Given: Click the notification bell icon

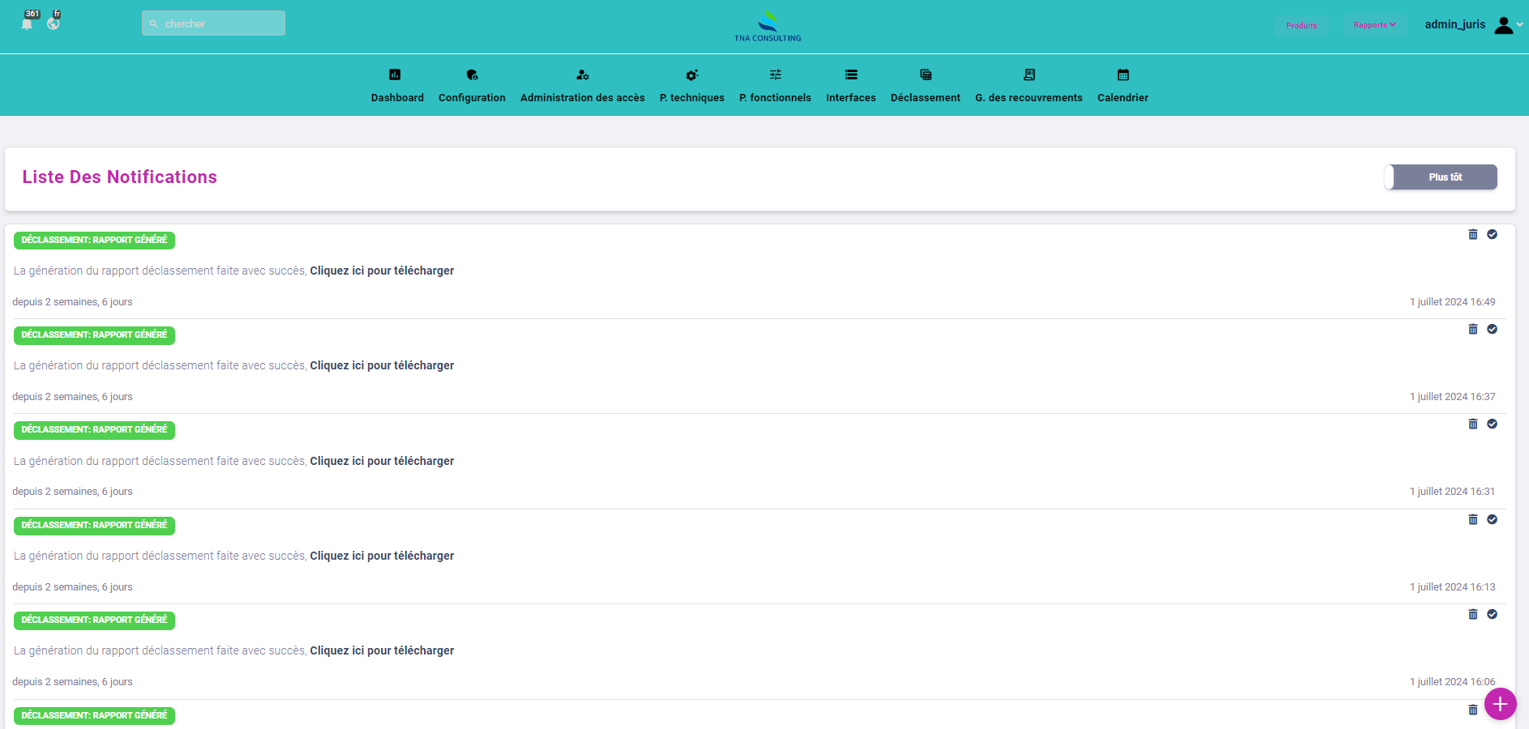Looking at the screenshot, I should point(27,24).
